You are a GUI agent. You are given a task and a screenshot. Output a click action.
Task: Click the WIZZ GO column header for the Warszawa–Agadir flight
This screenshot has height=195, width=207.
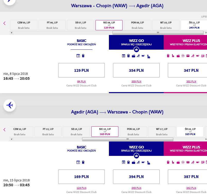point(136,42)
